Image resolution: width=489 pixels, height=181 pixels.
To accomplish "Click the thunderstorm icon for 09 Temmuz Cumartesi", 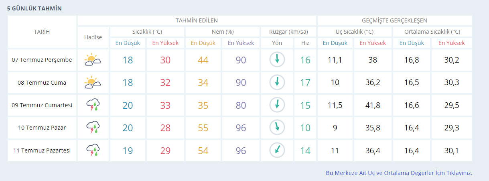I will point(93,105).
